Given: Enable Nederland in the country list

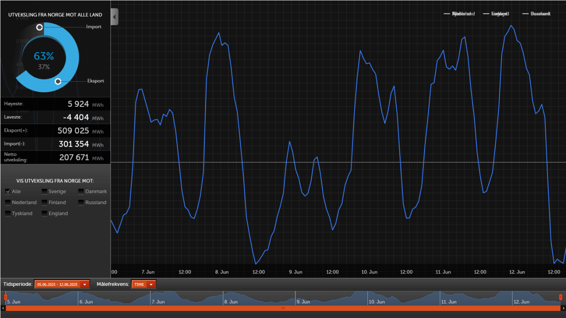Looking at the screenshot, I should pyautogui.click(x=8, y=202).
